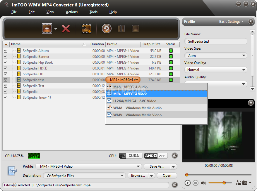The width and height of the screenshot is (257, 191).
Task: Click the Stop conversion icon
Action: coord(136,29)
